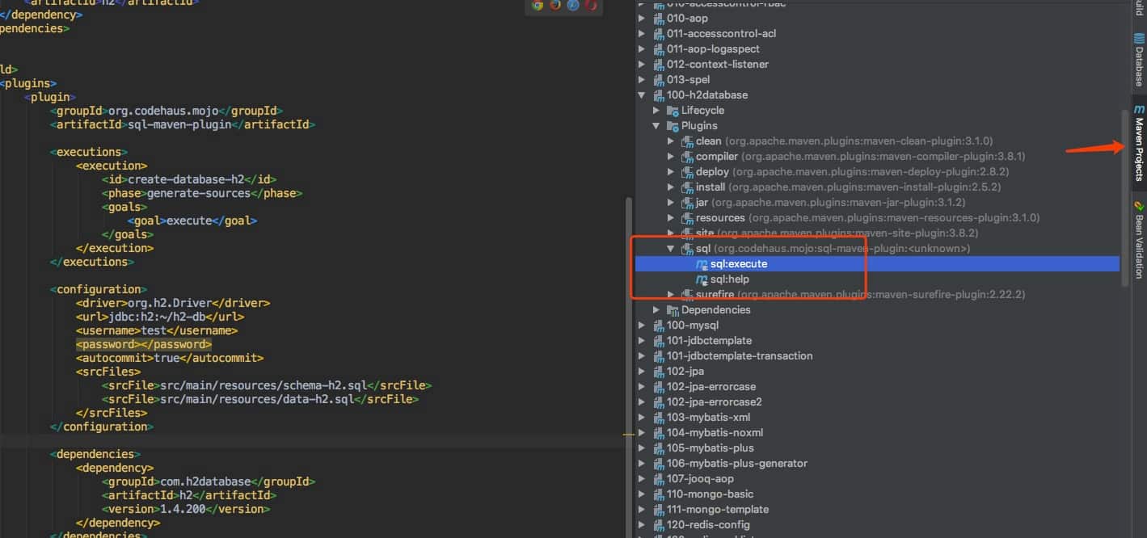The height and width of the screenshot is (538, 1147).
Task: Expand the 102-jpa module
Action: [x=642, y=372]
